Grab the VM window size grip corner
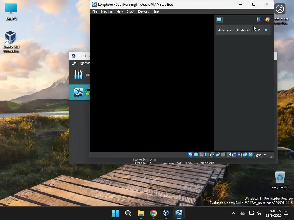294x220 pixels. pos(272,156)
